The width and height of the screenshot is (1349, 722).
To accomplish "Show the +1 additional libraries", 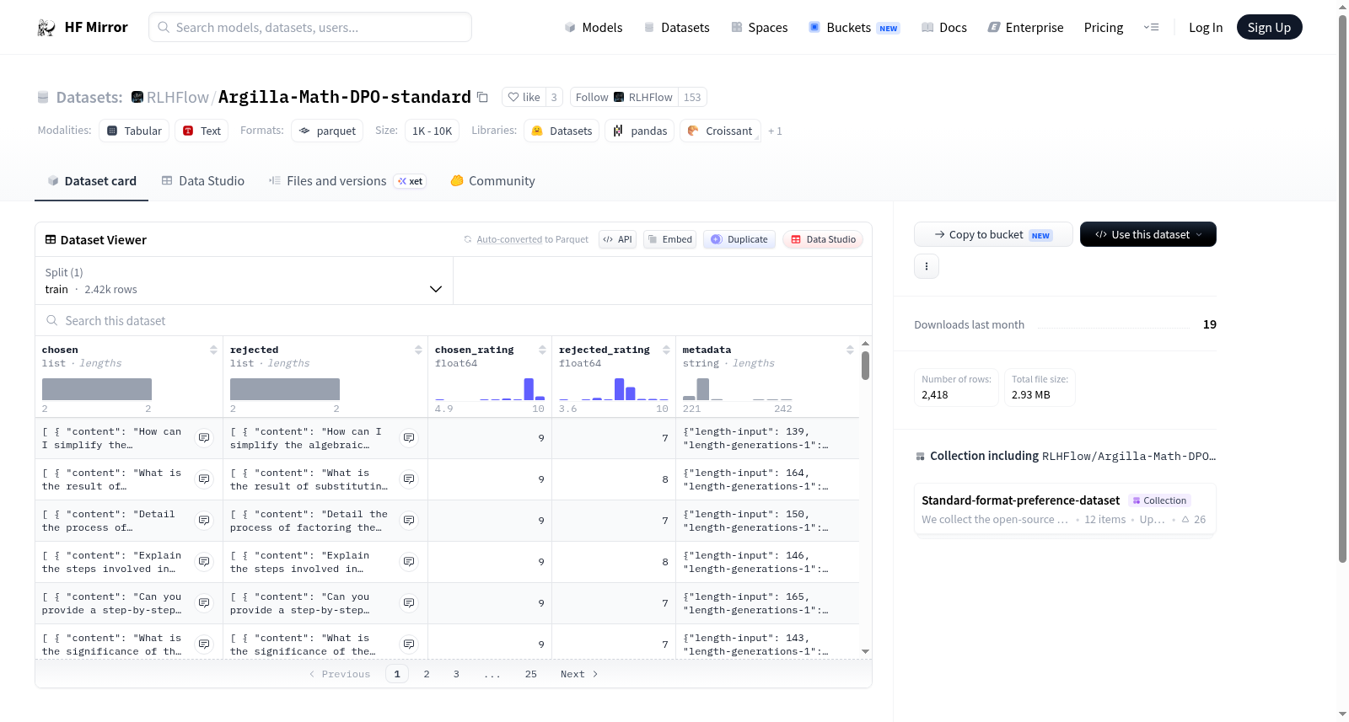I will (775, 131).
